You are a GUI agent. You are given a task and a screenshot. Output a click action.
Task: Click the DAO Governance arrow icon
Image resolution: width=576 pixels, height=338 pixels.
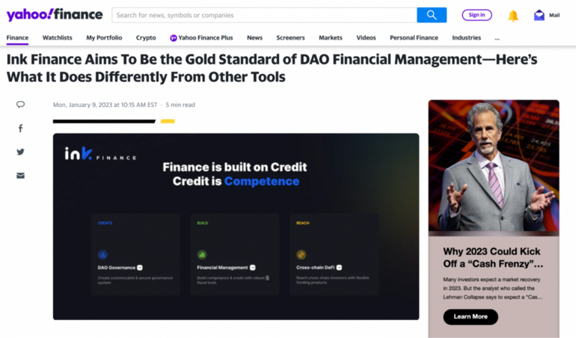click(x=140, y=268)
